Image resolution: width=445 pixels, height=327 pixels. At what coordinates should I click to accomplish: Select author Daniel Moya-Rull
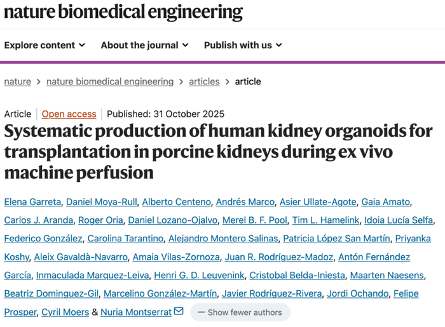click(x=101, y=202)
